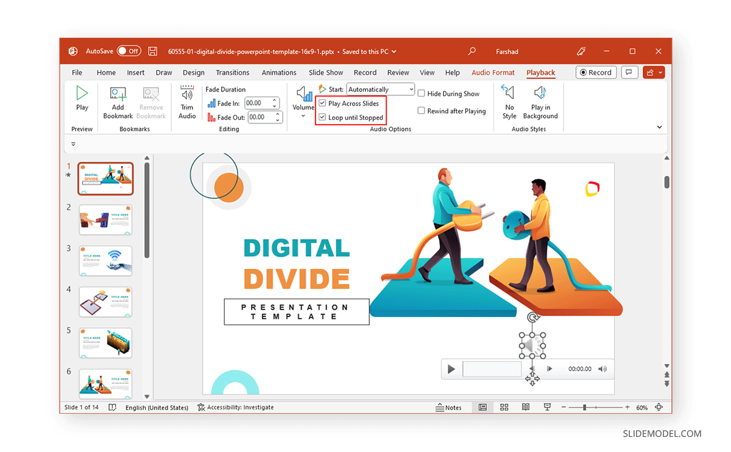Screen dimensions: 731x452
Task: Select slide 3 thumbnail
Action: coord(105,260)
